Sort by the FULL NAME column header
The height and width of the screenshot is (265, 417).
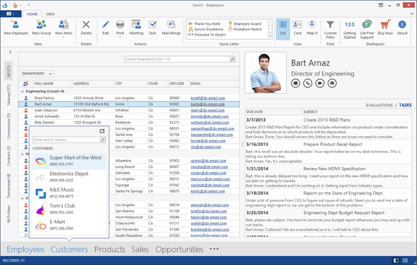coord(52,83)
